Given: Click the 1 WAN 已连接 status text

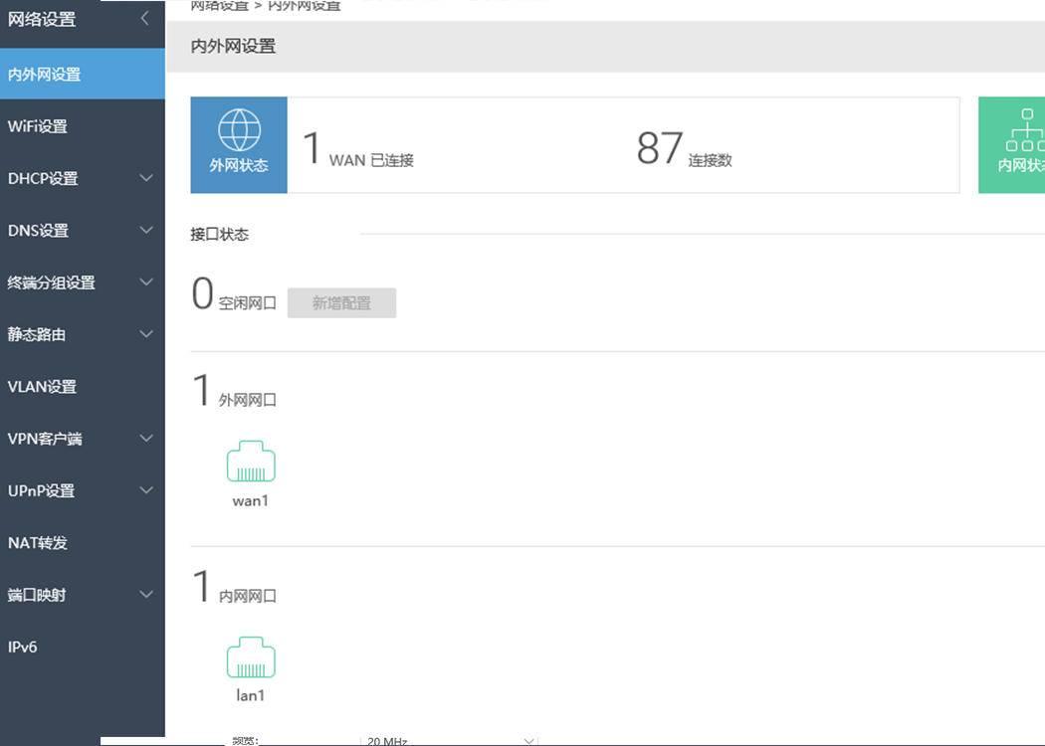Looking at the screenshot, I should (x=358, y=148).
